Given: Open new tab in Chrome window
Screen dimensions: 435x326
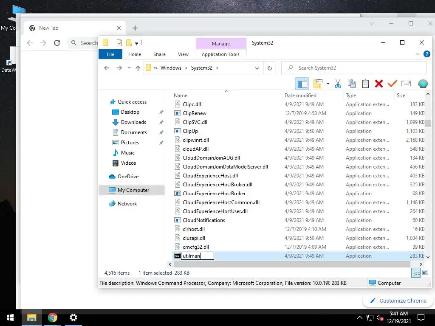Looking at the screenshot, I should click(x=135, y=28).
